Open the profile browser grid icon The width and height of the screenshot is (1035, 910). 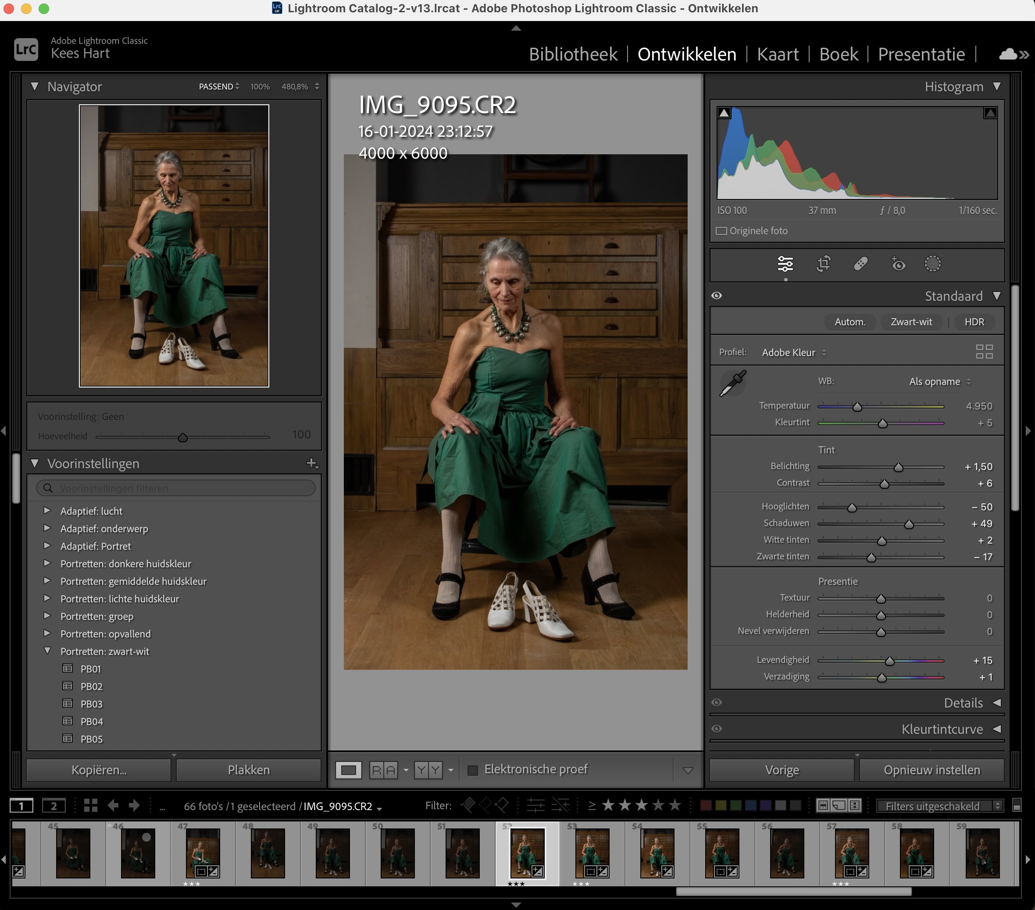pos(984,352)
